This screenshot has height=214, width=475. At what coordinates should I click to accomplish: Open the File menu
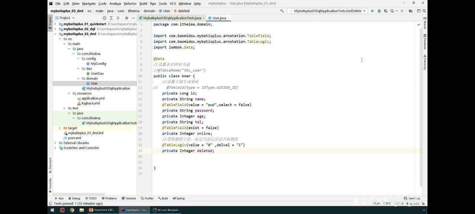(58, 3)
